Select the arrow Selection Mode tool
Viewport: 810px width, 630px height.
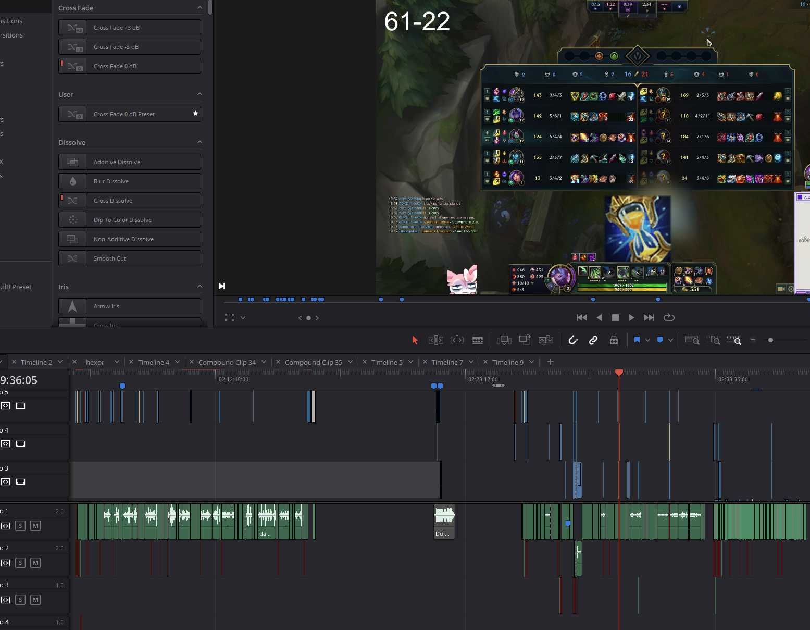coord(415,340)
